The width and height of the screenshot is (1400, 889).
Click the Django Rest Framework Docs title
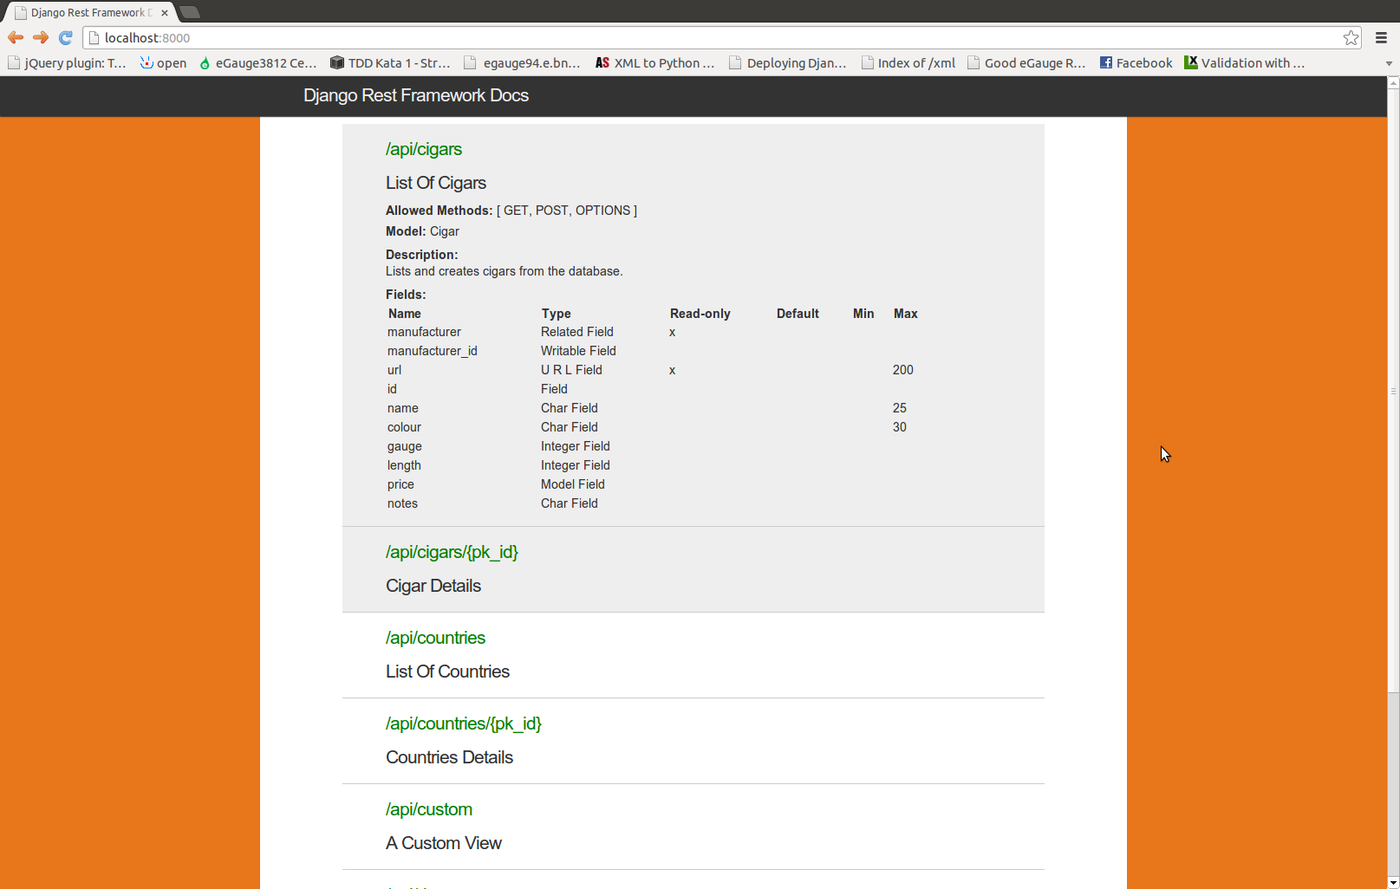[416, 95]
